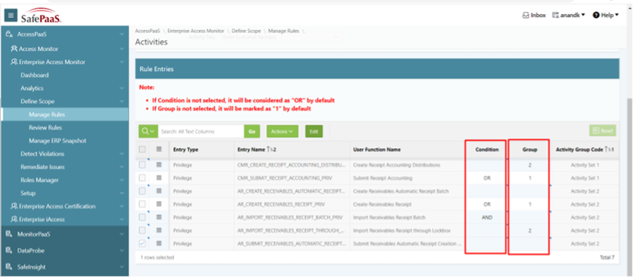Click the AccessPaaS lock icon
The height and width of the screenshot is (278, 634).
coord(9,35)
